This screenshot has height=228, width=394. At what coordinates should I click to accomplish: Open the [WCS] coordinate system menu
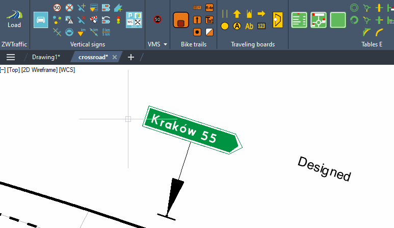coord(67,70)
